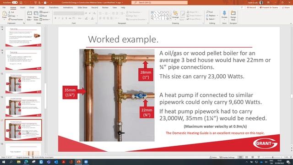Click the Cut command
This screenshot has width=293, height=165.
11,12
